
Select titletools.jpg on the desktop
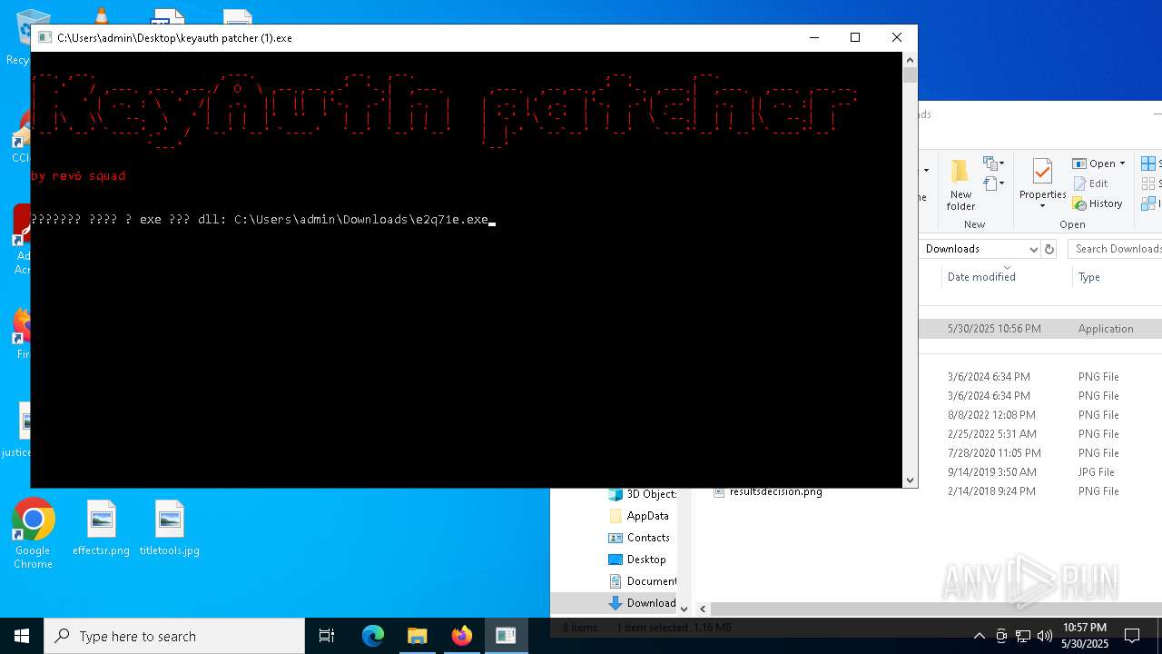170,529
